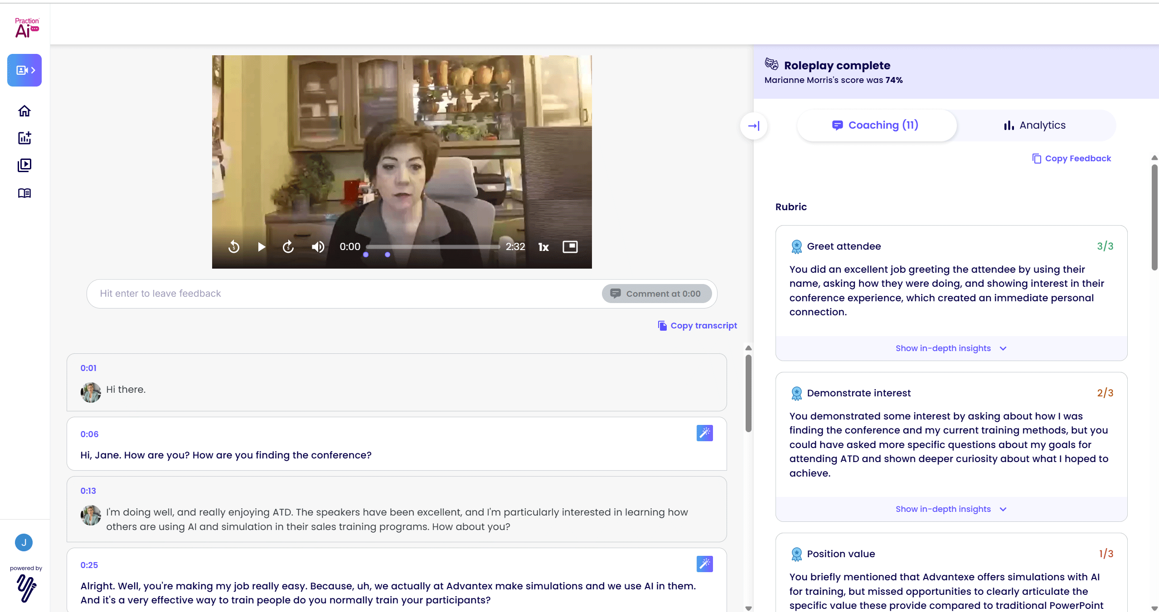Jump to the first comment marker on timeline
Viewport: 1159px width, 612px height.
coord(366,255)
